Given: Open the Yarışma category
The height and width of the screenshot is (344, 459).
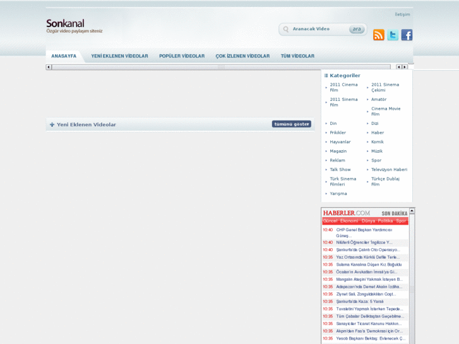Looking at the screenshot, I should point(338,194).
